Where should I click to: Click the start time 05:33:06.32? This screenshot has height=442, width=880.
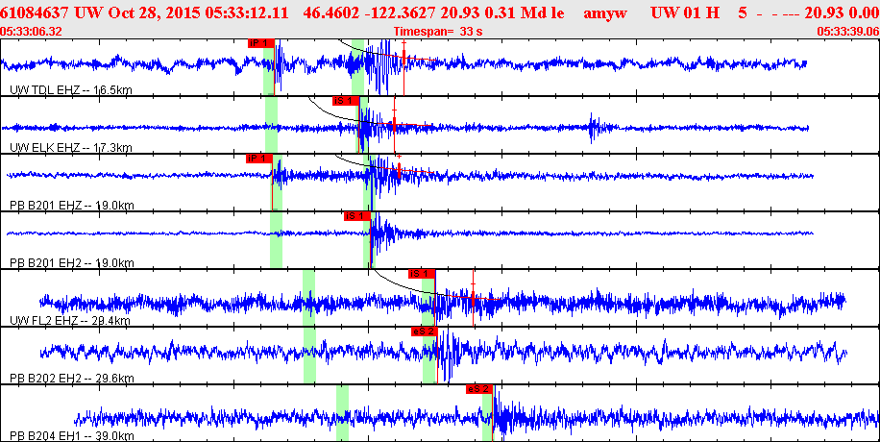point(32,32)
